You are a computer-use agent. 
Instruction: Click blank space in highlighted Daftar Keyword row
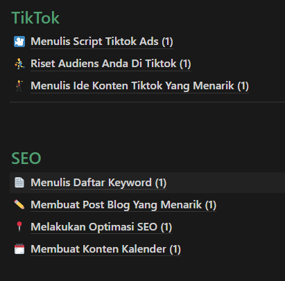point(227,183)
